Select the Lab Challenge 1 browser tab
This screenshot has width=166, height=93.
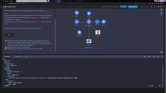8,1
